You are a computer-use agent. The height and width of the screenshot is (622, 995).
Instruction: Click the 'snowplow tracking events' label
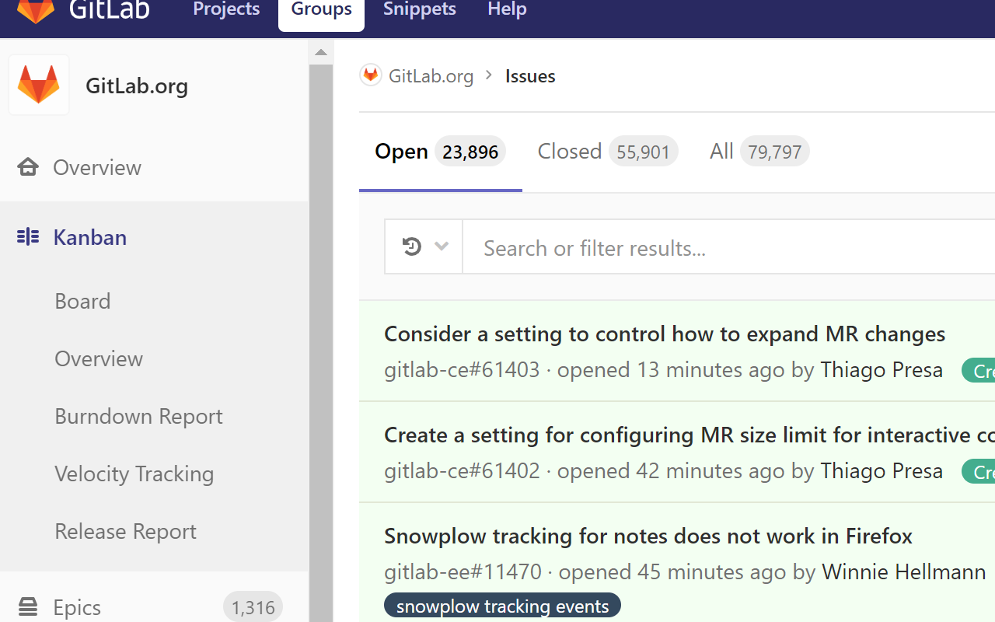(x=502, y=606)
